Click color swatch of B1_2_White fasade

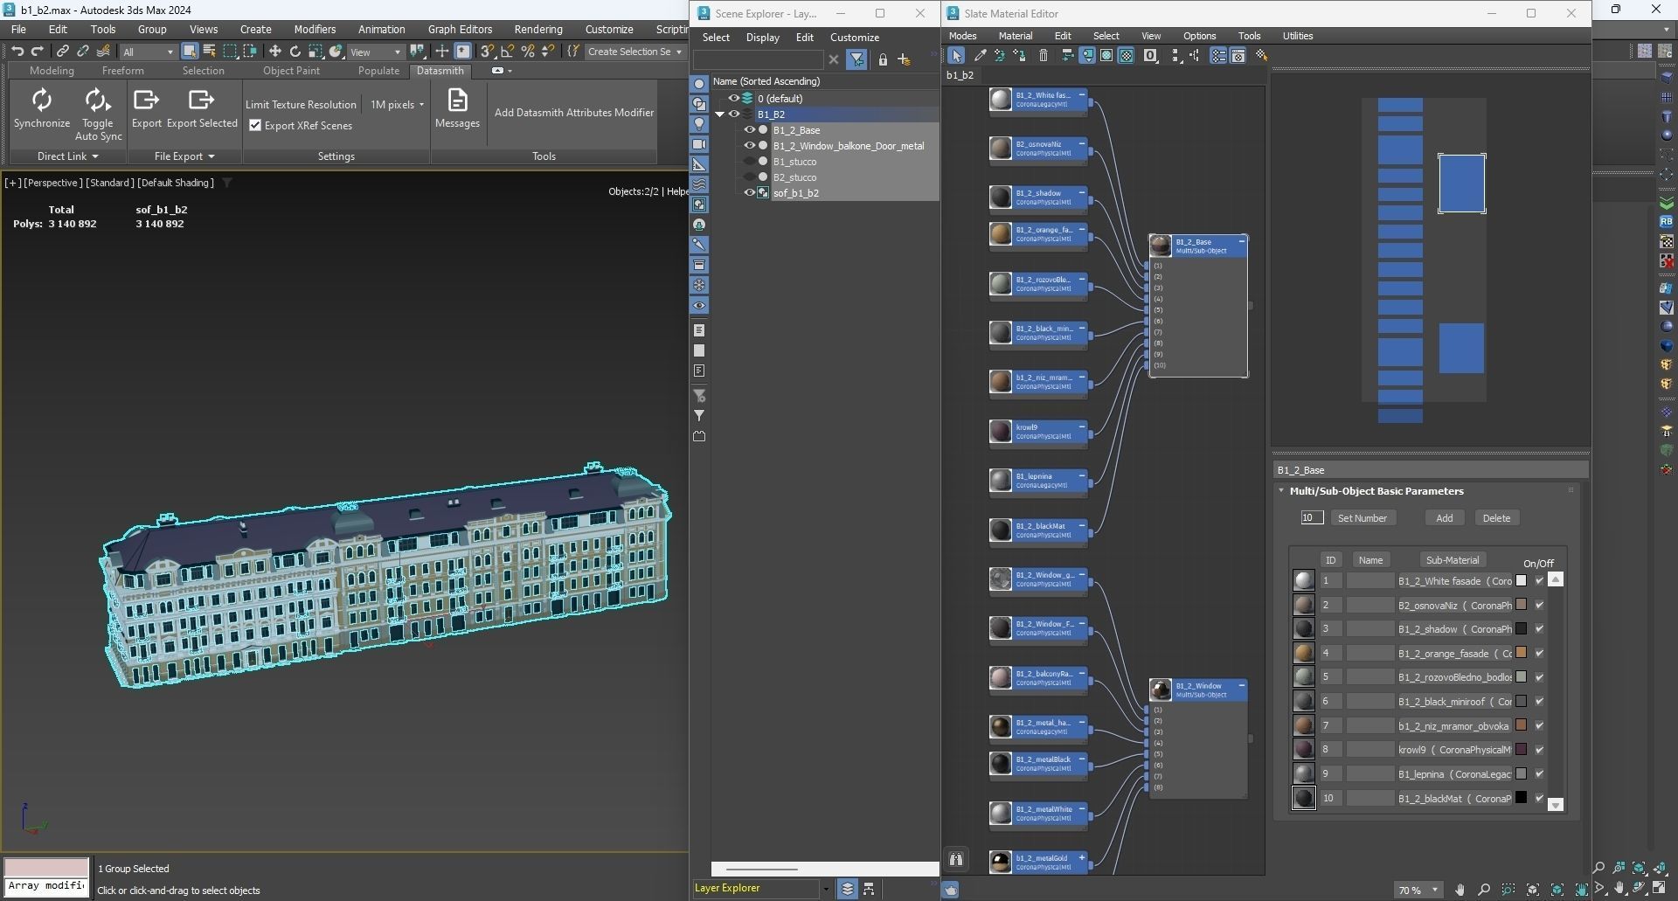point(1521,580)
